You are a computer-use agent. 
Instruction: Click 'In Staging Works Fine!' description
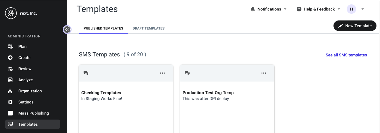[102, 99]
